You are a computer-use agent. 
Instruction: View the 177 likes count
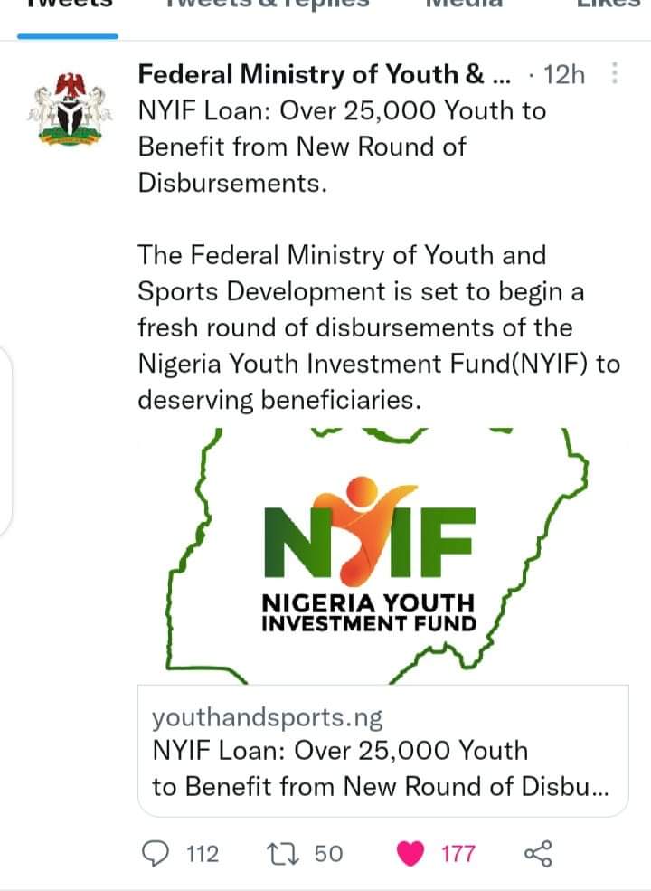pyautogui.click(x=458, y=854)
